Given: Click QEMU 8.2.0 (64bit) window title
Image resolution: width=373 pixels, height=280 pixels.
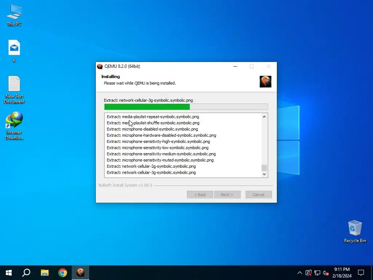Looking at the screenshot, I should (122, 66).
